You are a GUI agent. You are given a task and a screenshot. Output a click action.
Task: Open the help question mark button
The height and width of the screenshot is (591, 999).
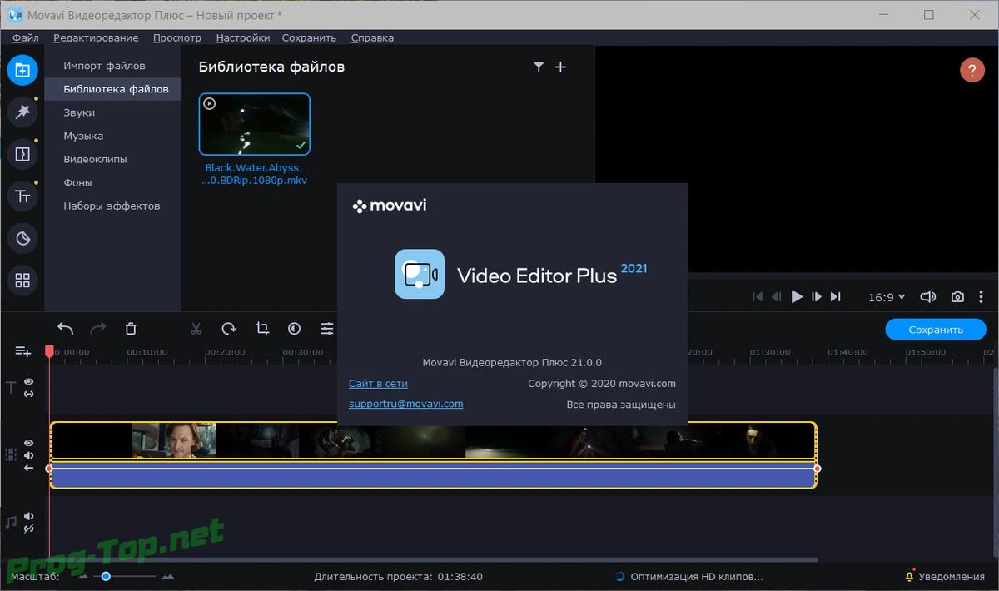point(972,70)
